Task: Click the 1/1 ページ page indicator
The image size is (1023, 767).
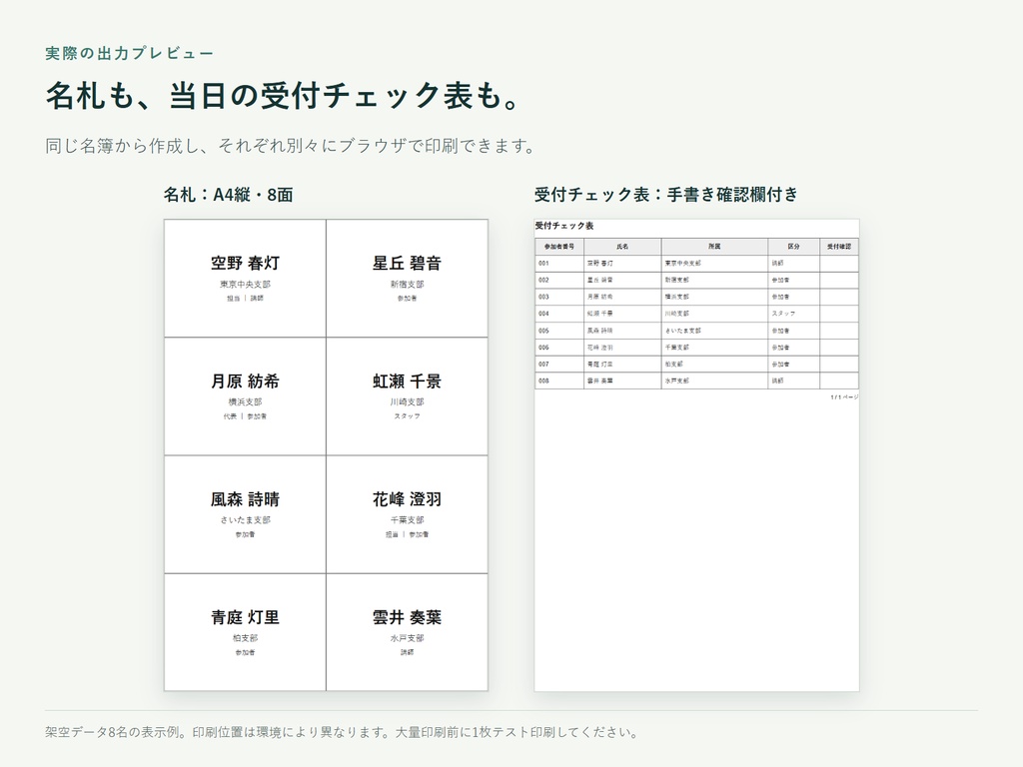Action: (x=844, y=397)
